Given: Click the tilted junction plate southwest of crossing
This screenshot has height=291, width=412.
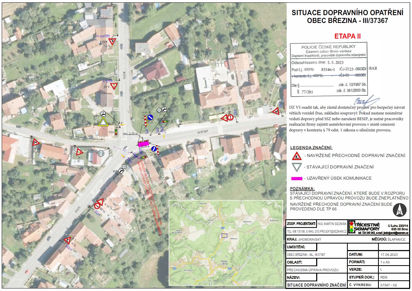Looking at the screenshot, I should (x=121, y=171).
